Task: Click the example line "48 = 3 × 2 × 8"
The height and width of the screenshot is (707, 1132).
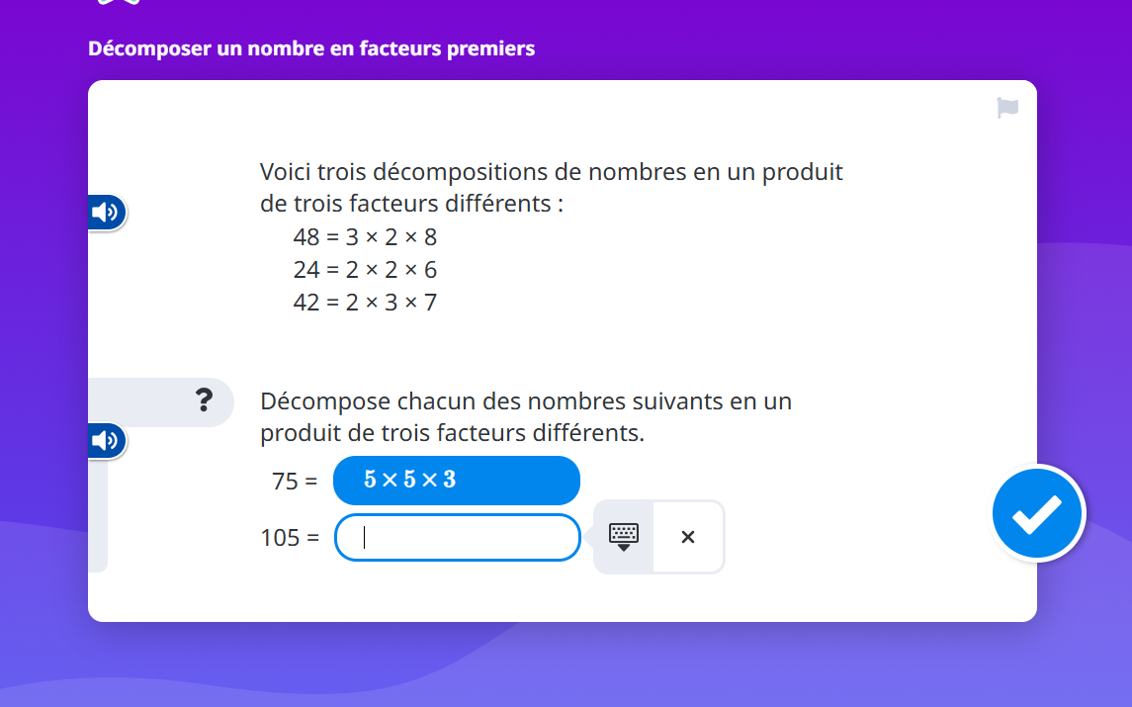Action: [x=365, y=237]
